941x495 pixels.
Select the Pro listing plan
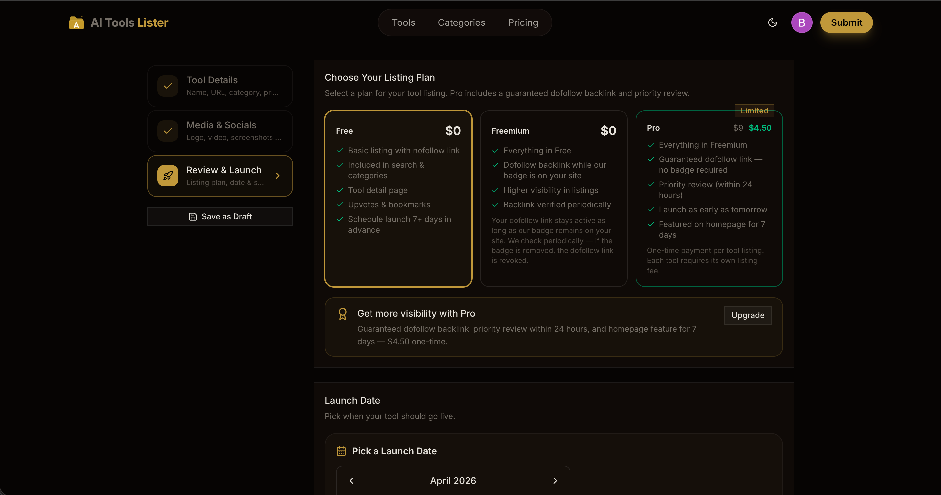tap(709, 199)
